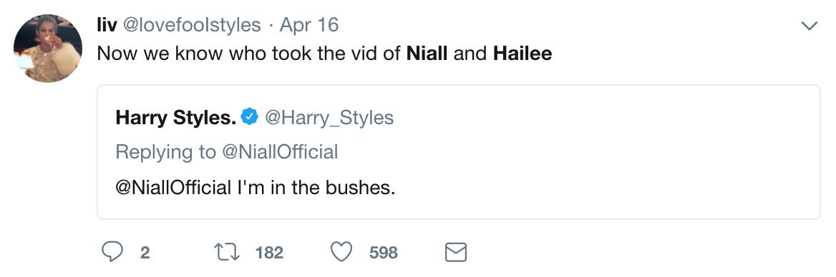The image size is (836, 277).
Task: Open the user name liv
Action: (107, 25)
